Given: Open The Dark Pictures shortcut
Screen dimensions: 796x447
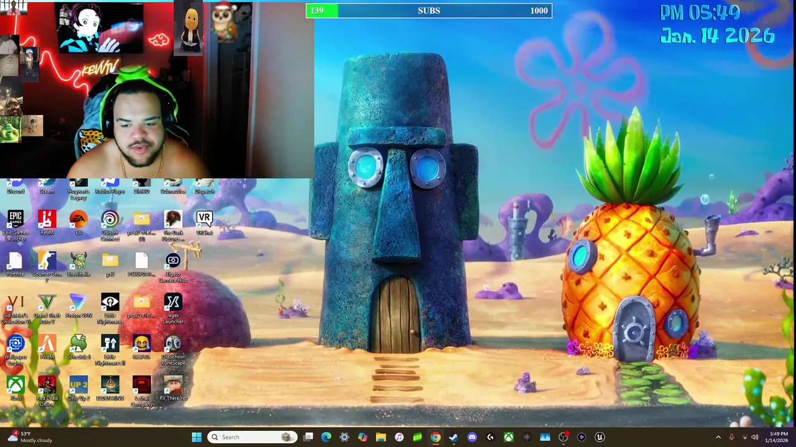Looking at the screenshot, I should click(173, 225).
